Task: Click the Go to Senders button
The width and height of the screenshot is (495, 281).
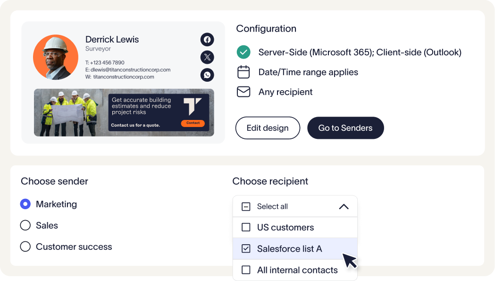Action: [x=345, y=128]
